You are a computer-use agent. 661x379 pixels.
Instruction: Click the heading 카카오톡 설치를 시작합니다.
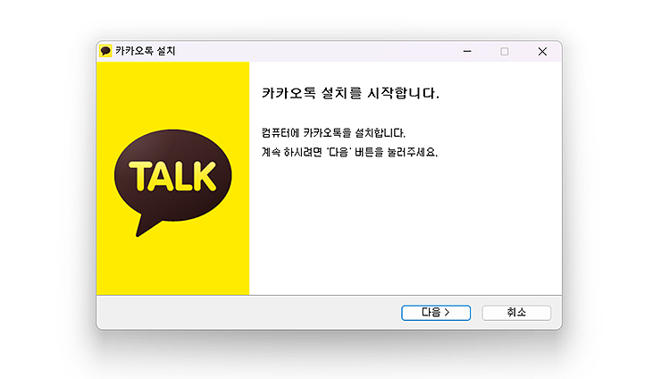click(350, 93)
